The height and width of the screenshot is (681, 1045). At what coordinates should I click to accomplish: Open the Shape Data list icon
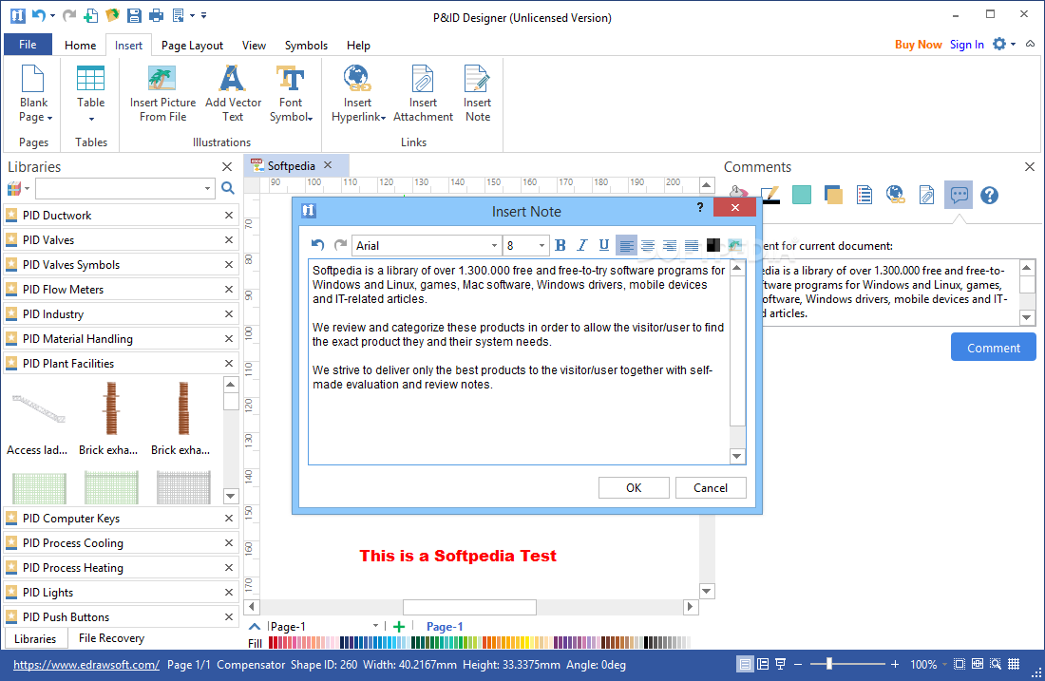(x=864, y=196)
